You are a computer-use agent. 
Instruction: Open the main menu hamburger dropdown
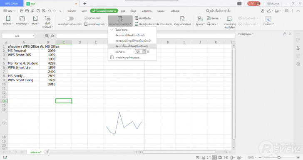[x=10, y=11]
